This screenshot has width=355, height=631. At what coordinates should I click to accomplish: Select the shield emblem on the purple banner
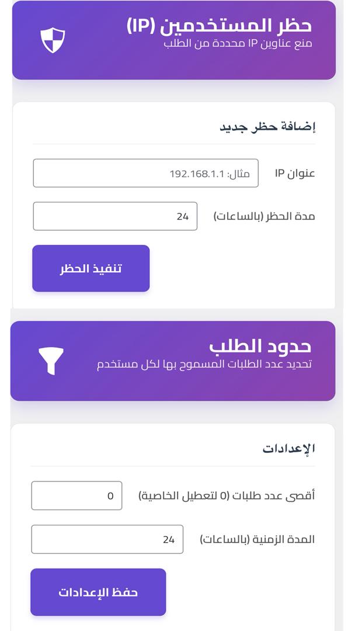click(53, 41)
